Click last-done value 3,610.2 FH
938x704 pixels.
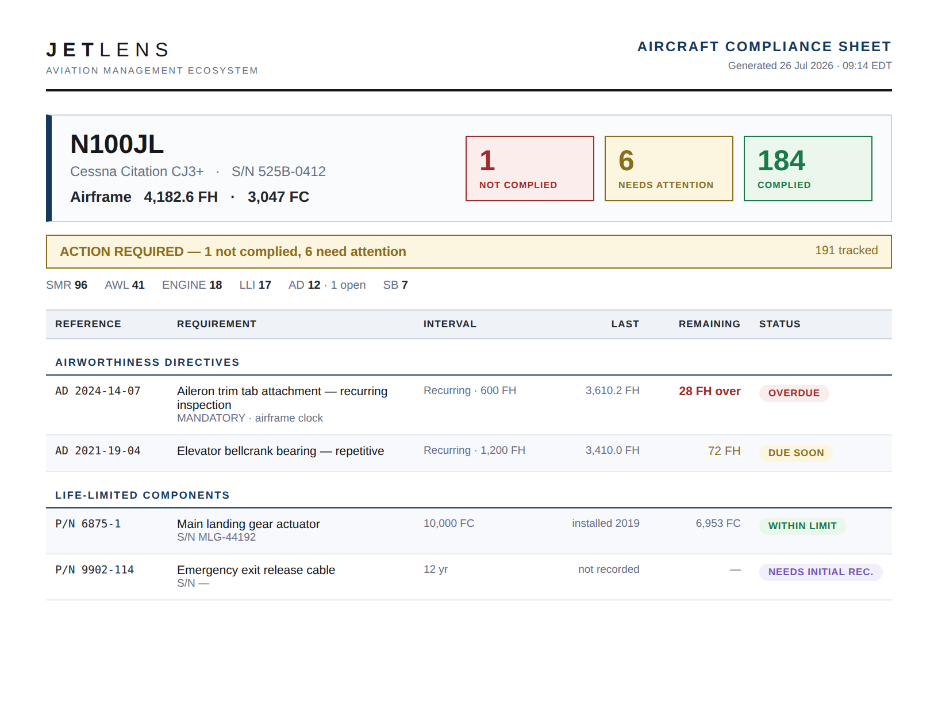point(612,391)
